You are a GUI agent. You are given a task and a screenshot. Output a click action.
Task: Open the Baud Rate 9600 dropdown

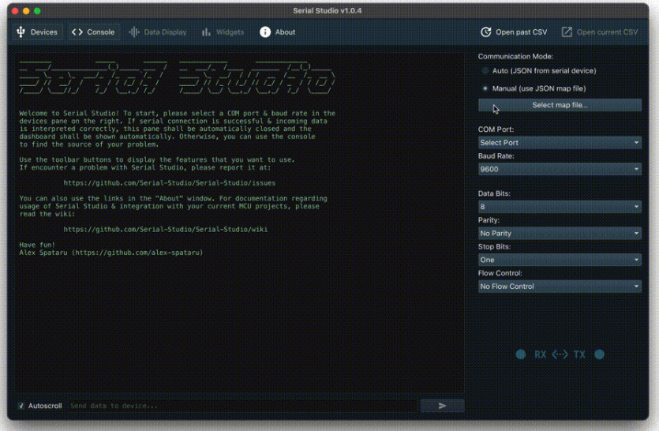click(560, 169)
